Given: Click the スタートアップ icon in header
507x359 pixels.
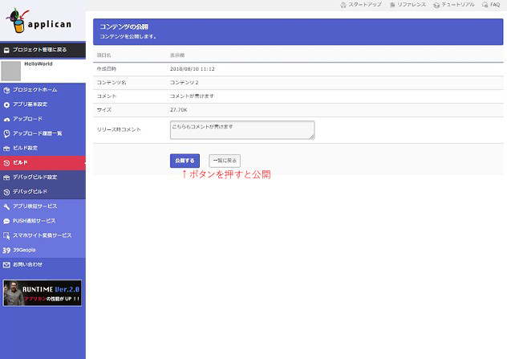Looking at the screenshot, I should click(343, 5).
